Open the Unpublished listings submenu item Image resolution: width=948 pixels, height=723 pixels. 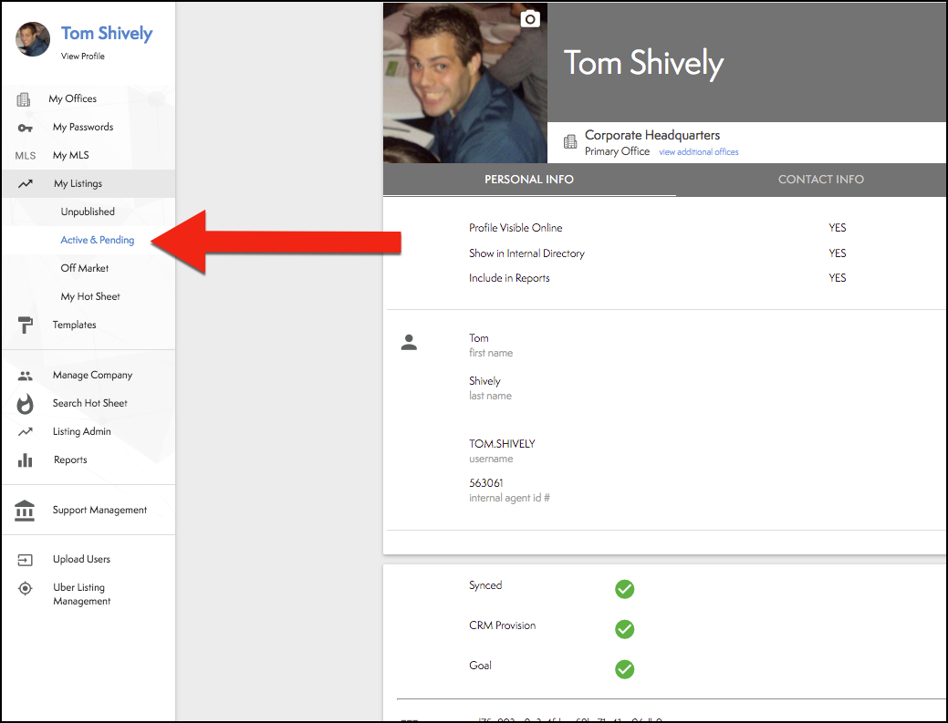pyautogui.click(x=88, y=212)
